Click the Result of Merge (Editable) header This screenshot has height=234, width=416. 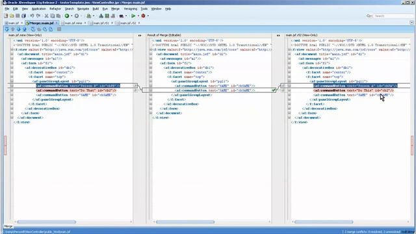coord(164,35)
